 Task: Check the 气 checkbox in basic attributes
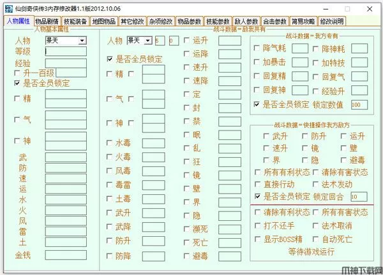[17, 120]
